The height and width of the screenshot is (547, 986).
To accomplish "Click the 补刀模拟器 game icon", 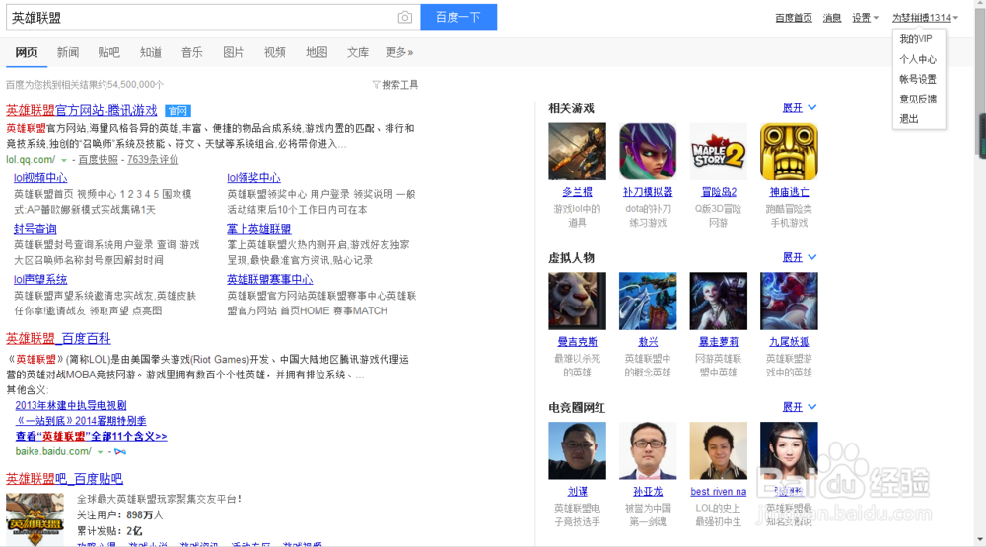I will (648, 152).
